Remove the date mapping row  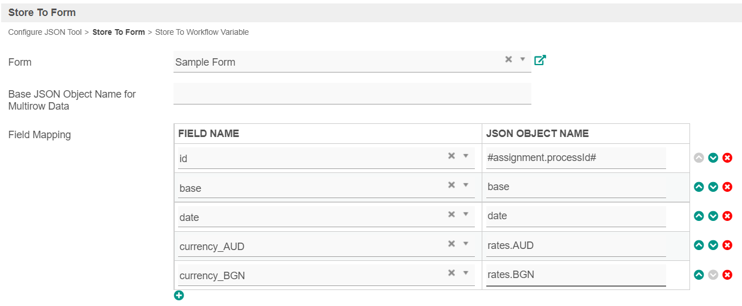coord(727,216)
